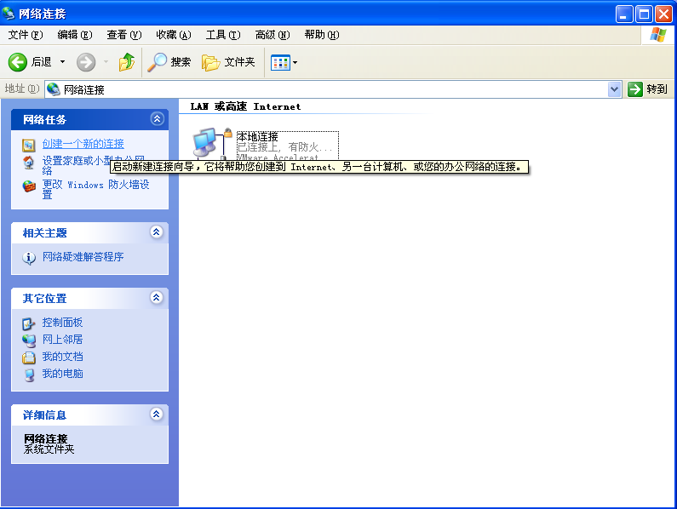Click 创建一个新的连接 link
This screenshot has height=509, width=677.
tap(83, 143)
